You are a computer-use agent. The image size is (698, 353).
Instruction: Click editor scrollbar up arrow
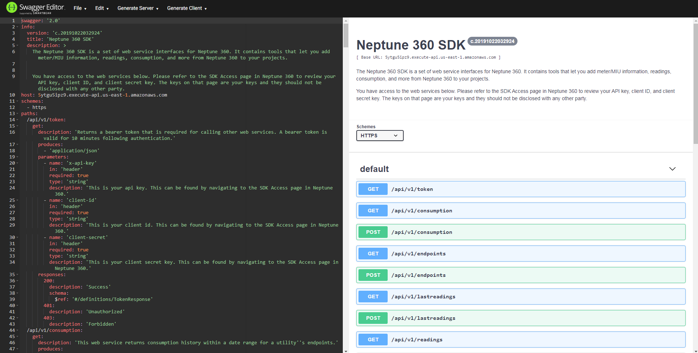346,20
